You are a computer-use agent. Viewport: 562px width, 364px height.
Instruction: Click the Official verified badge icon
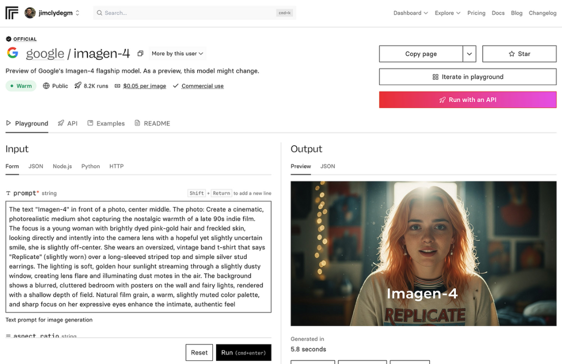pyautogui.click(x=9, y=39)
